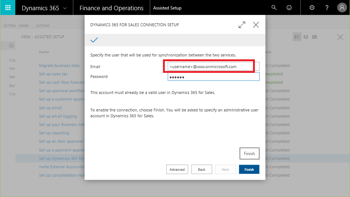Expand the Dynamics 365 dropdown chevron
Viewport: 350px width, 197px height.
[65, 8]
